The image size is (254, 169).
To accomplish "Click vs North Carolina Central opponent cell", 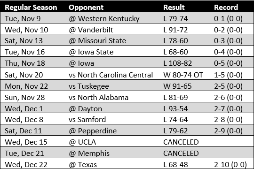I will (x=111, y=75).
